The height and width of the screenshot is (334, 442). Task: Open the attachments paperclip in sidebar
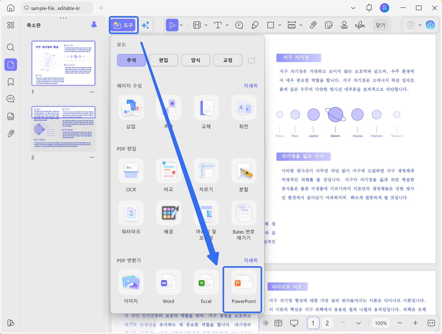click(x=11, y=134)
